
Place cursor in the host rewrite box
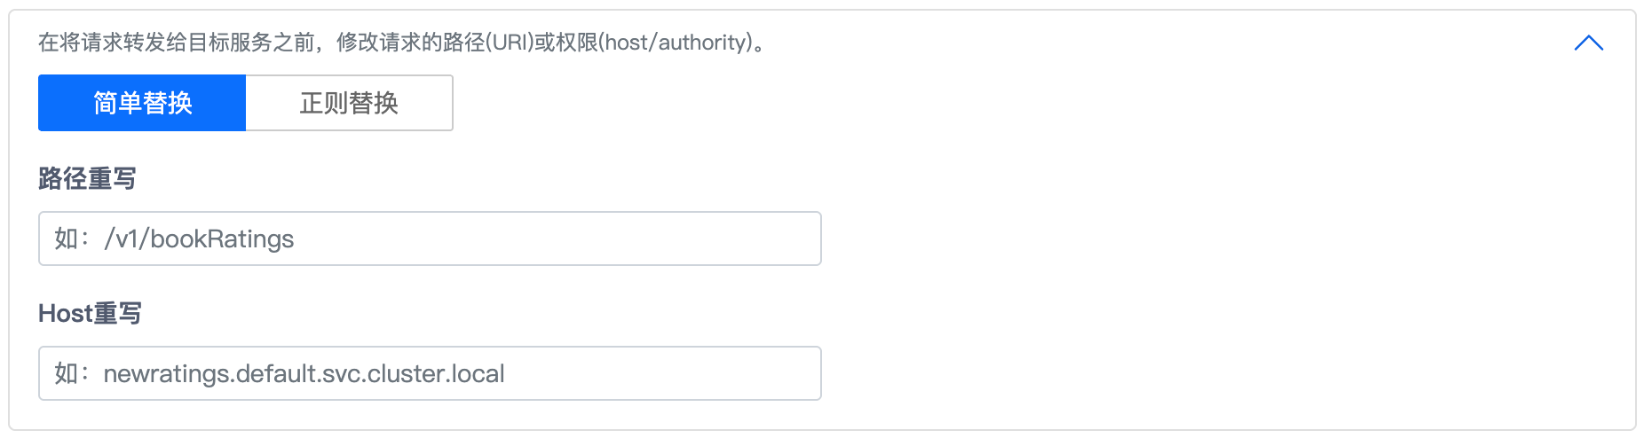(x=430, y=373)
